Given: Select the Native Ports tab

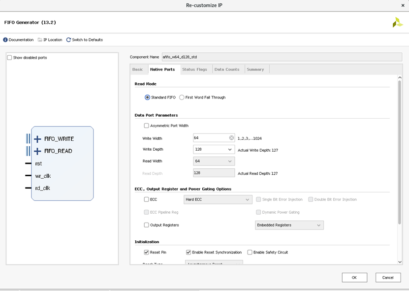Looking at the screenshot, I should [162, 69].
